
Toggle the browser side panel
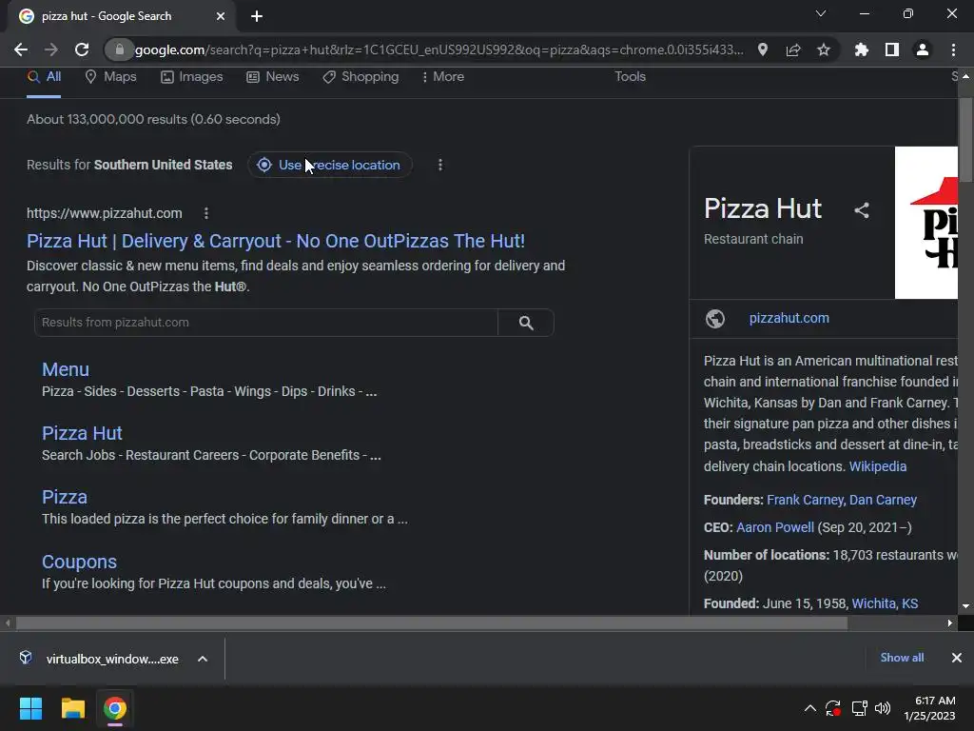892,49
